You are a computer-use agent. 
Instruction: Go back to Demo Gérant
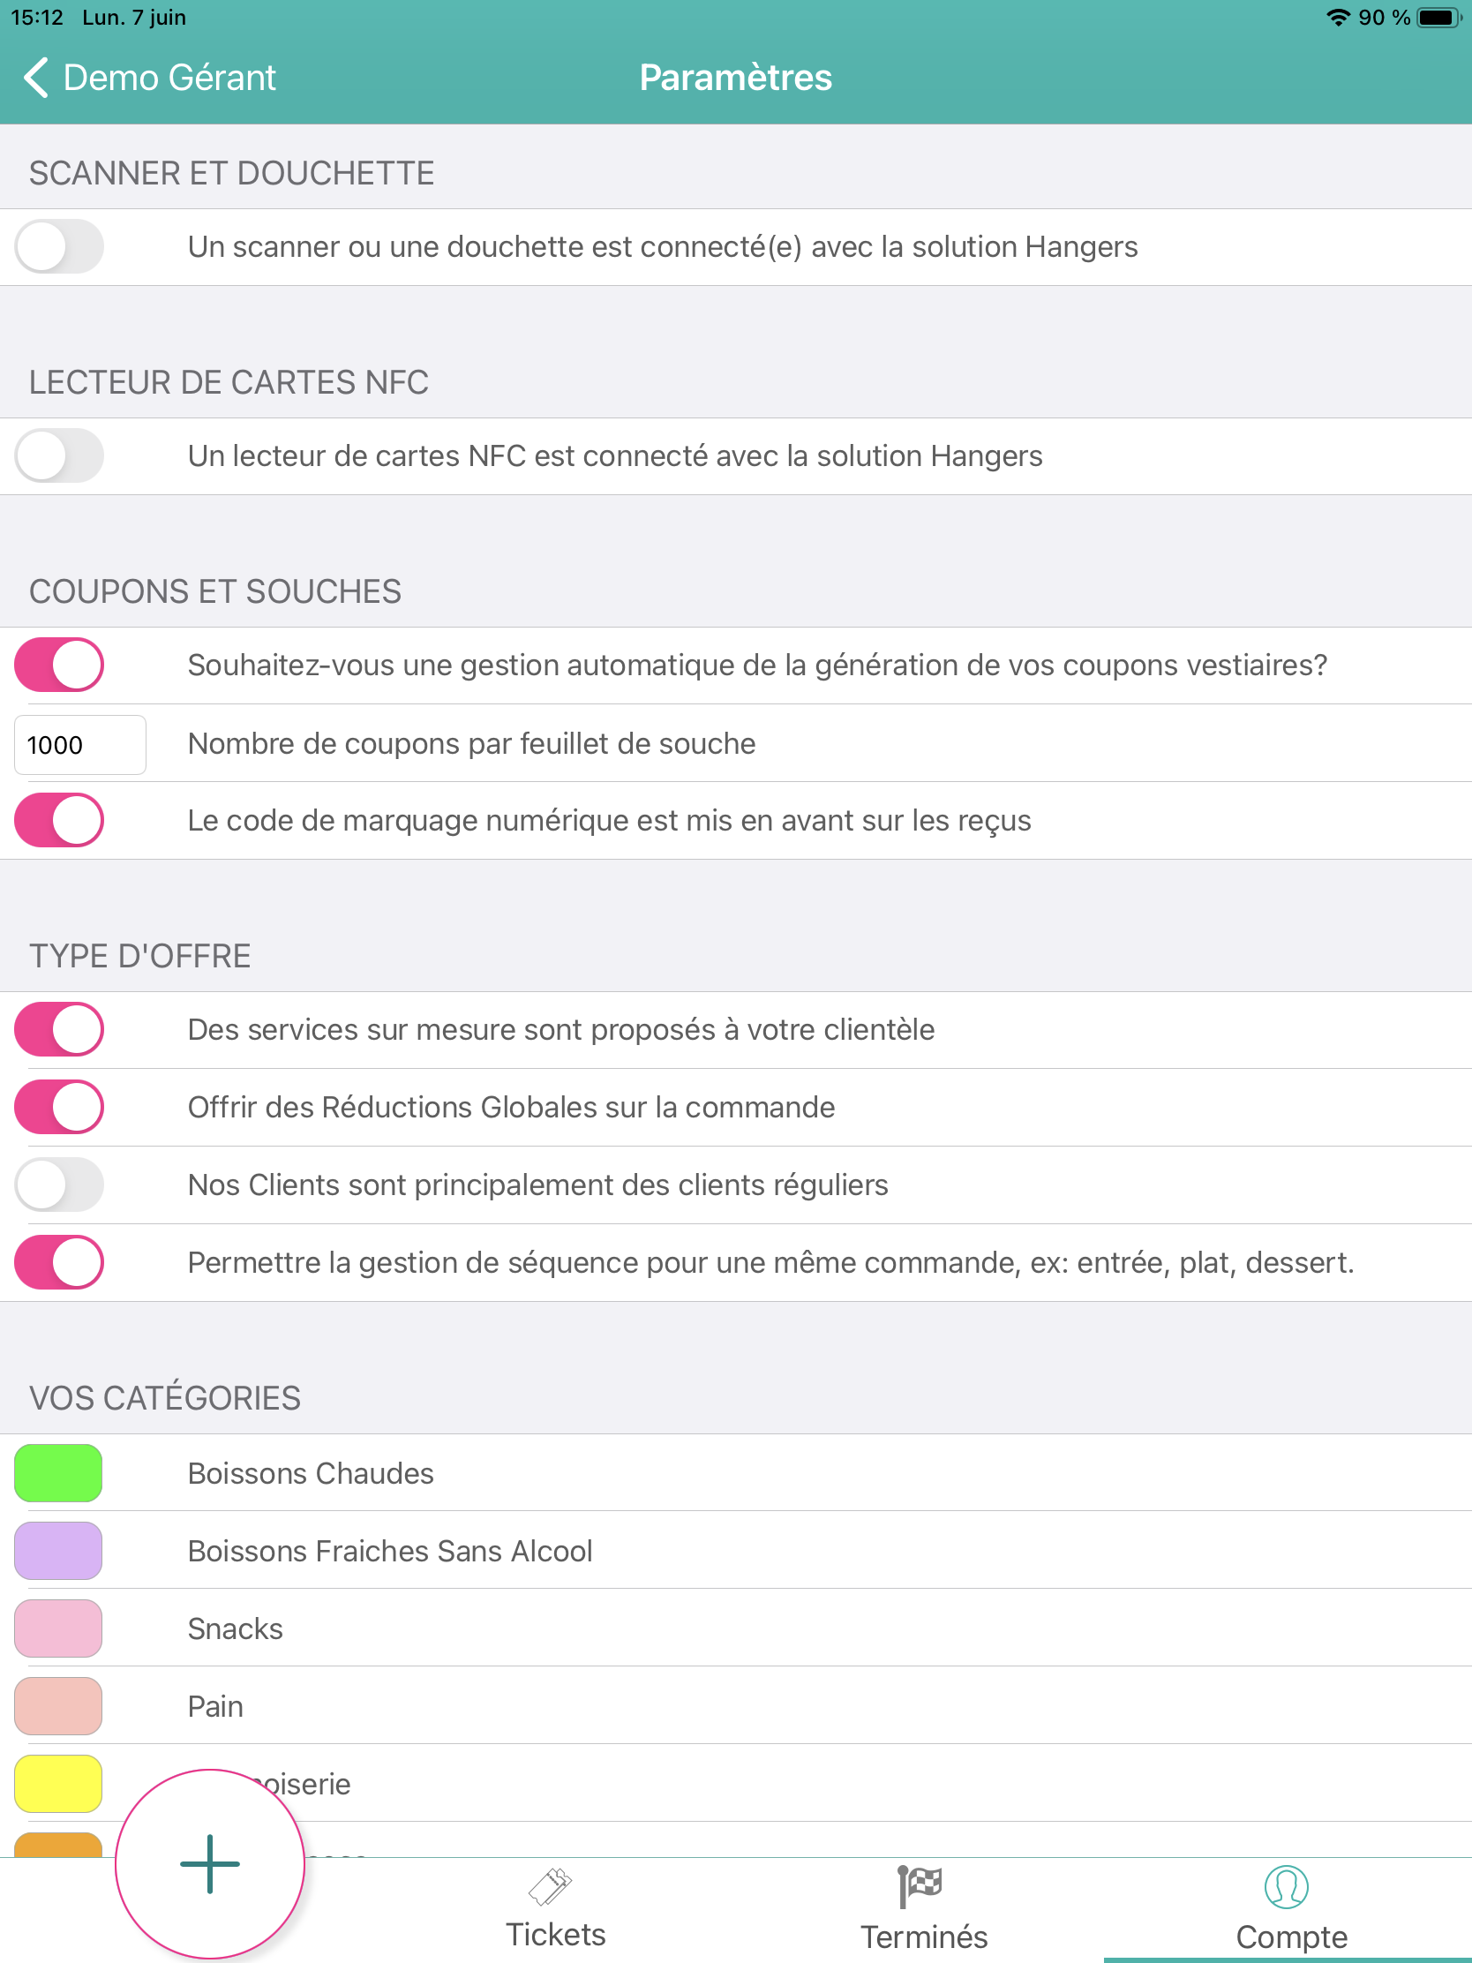[169, 78]
